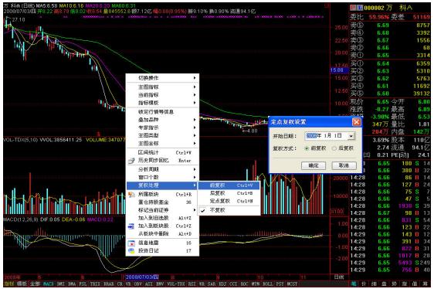Select 后复权 in the submenu

(x=229, y=193)
